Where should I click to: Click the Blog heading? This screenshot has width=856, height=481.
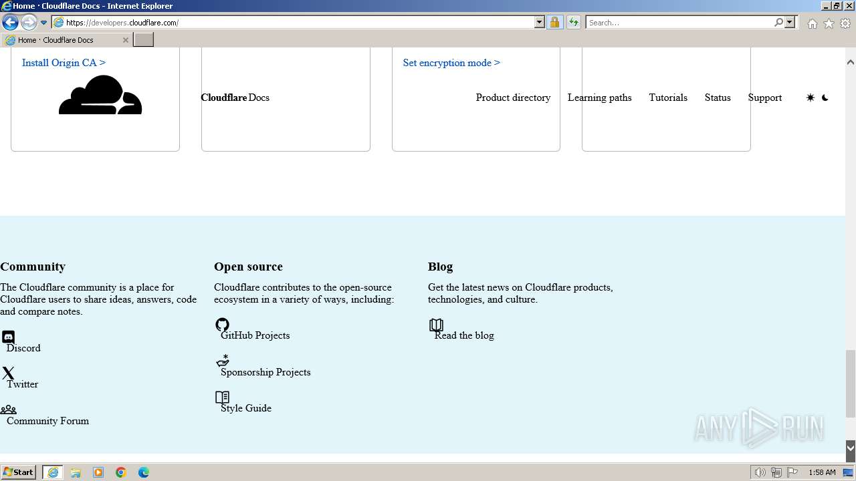tap(440, 267)
